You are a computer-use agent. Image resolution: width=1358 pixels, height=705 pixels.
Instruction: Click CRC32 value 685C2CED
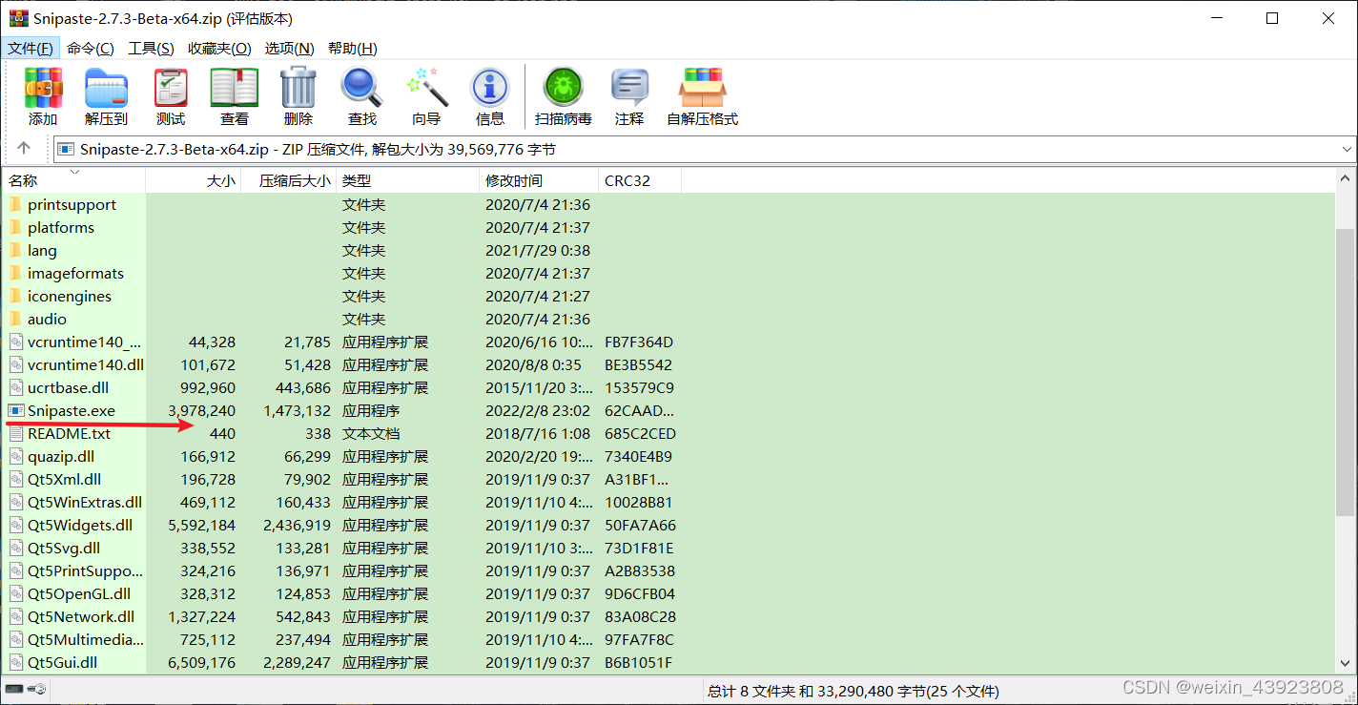[x=638, y=433]
